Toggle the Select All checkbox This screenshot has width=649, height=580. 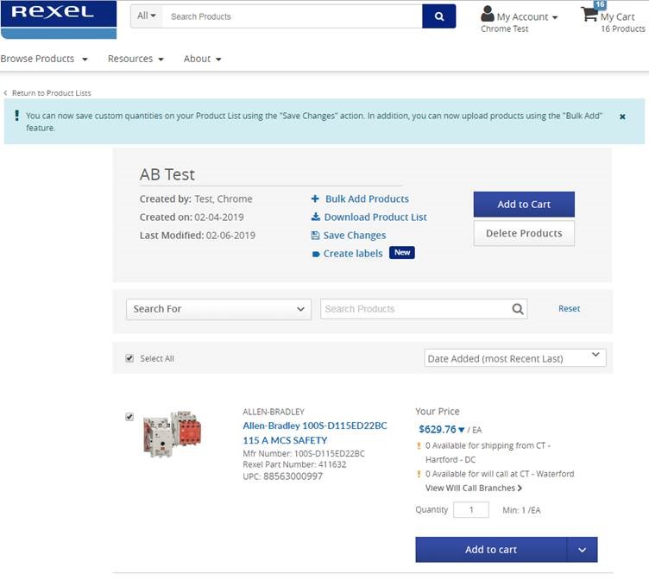point(129,358)
